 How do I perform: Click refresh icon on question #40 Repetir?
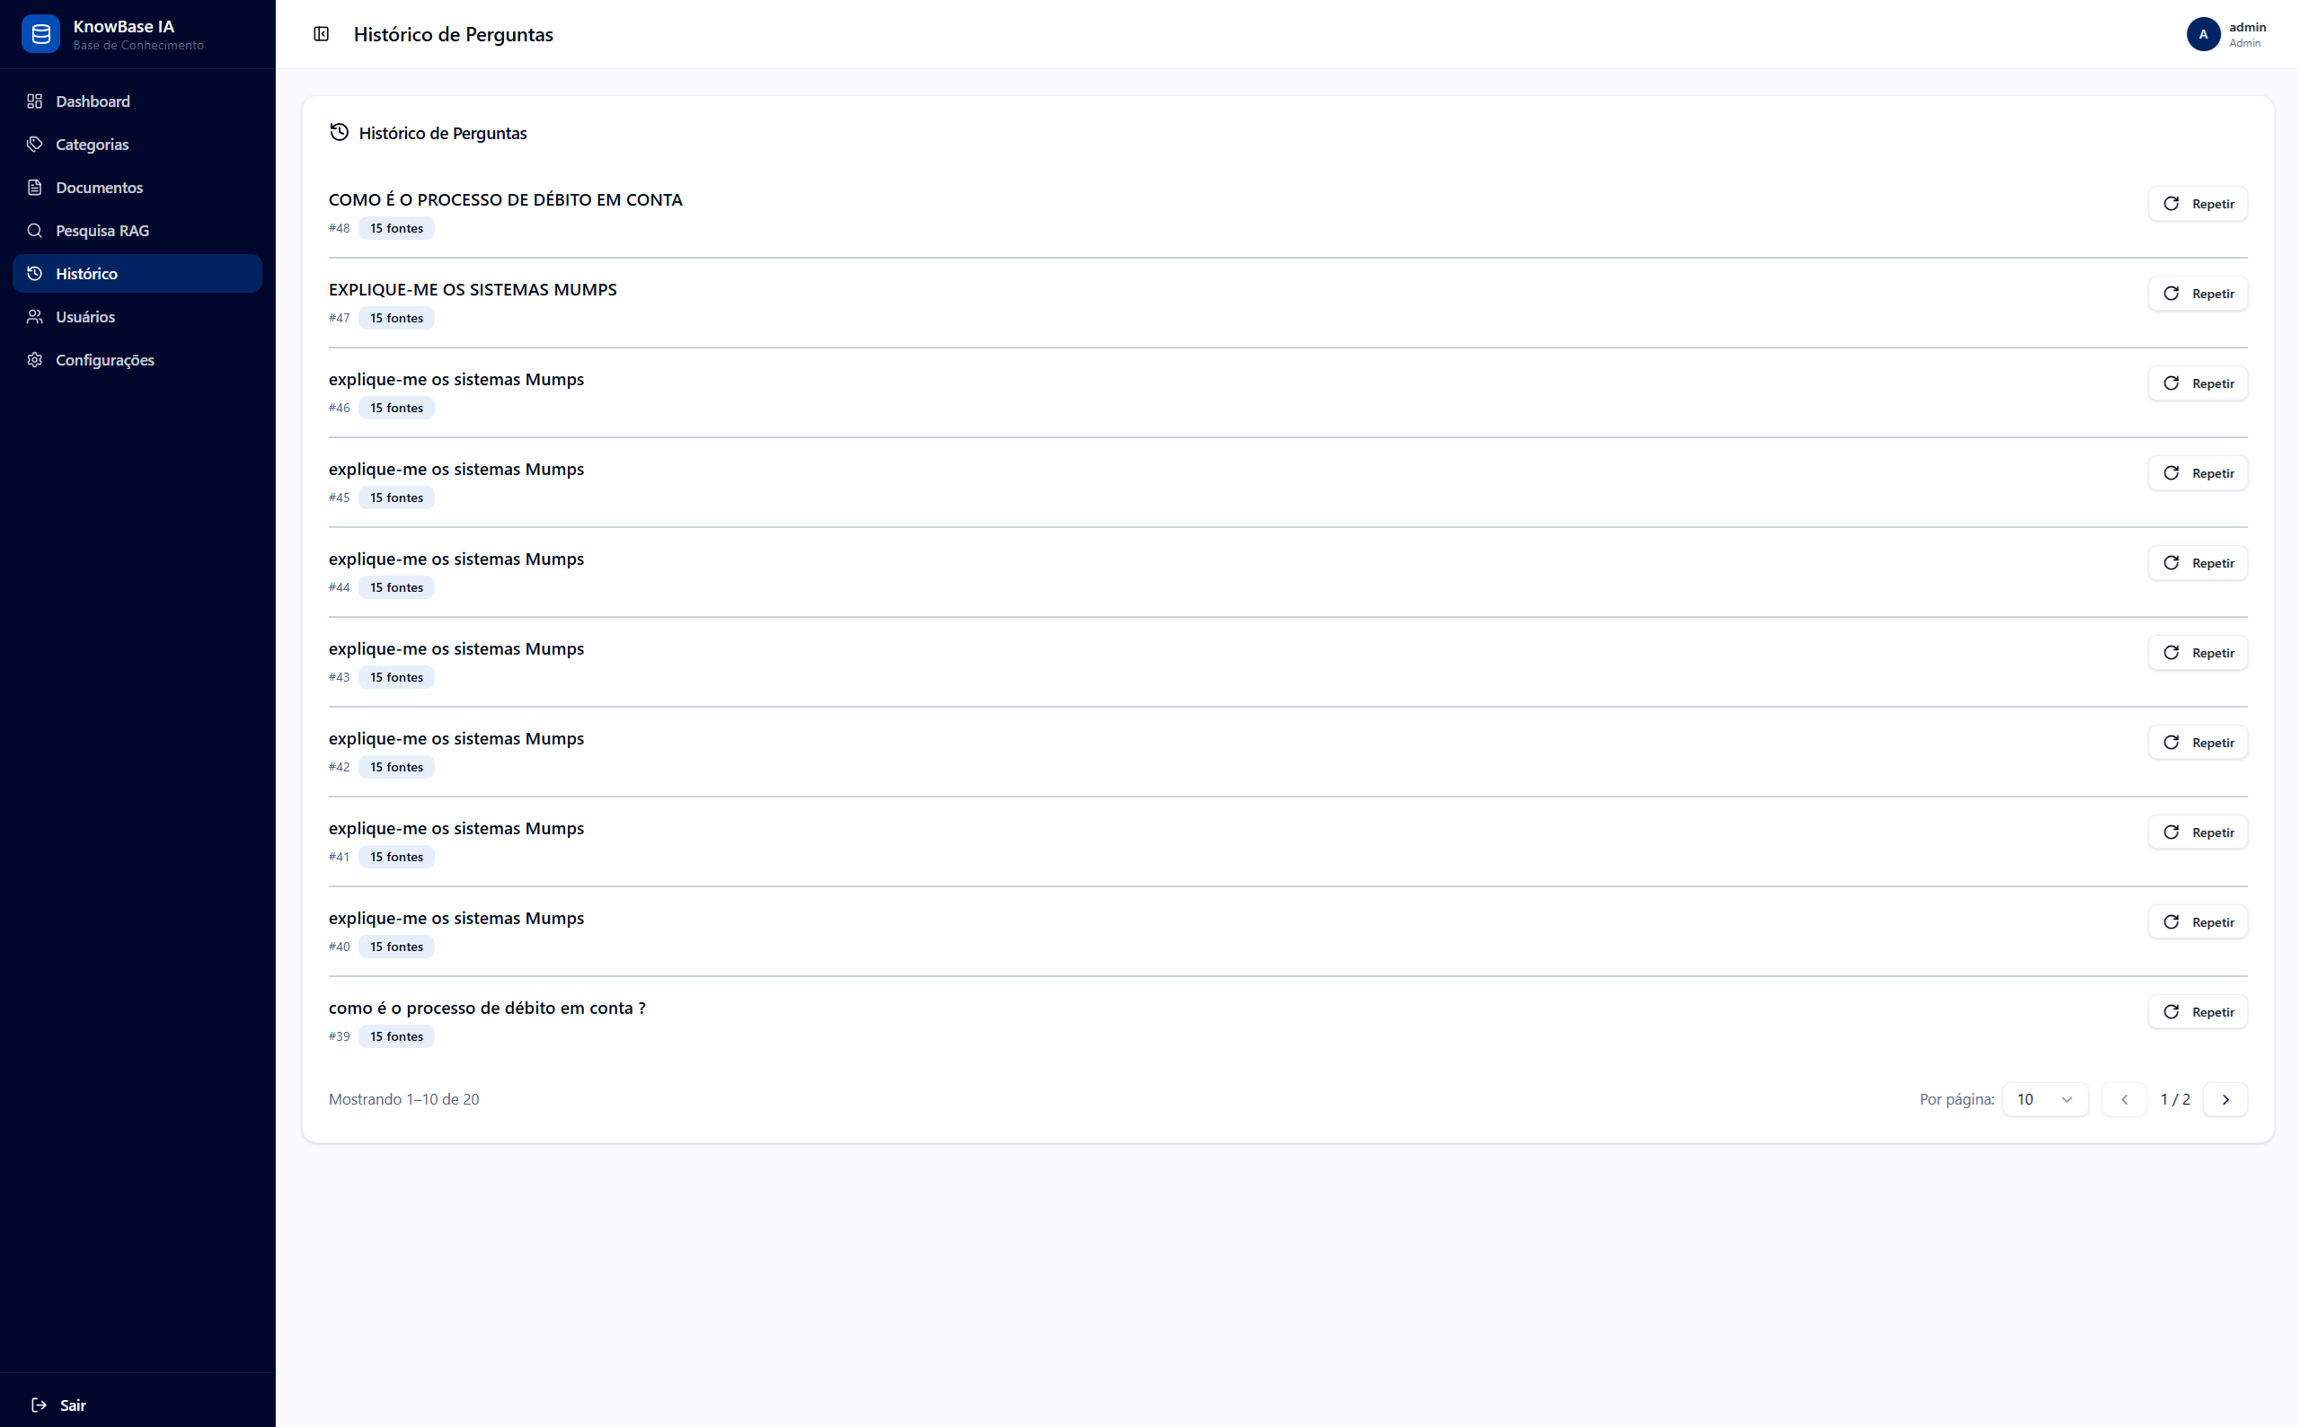point(2171,922)
